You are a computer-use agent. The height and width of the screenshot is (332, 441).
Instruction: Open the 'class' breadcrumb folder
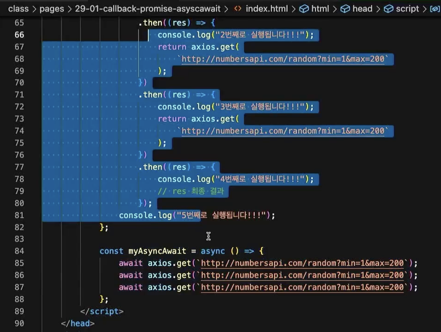coord(18,9)
